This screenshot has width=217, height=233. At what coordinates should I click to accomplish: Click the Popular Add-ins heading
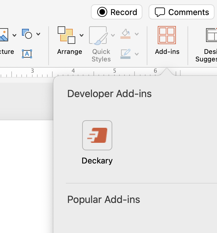[x=103, y=199]
